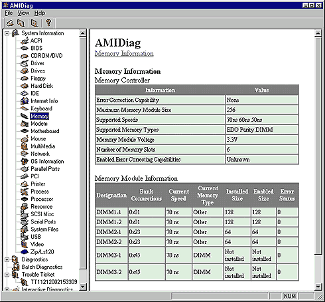The image size is (325, 302).
Task: Select the Network icon
Action: [x=25, y=154]
